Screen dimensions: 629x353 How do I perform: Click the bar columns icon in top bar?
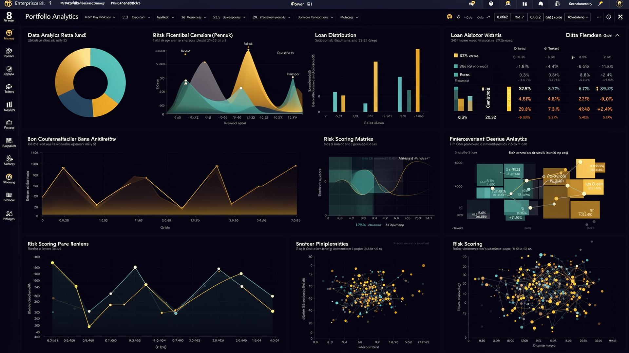pyautogui.click(x=524, y=4)
